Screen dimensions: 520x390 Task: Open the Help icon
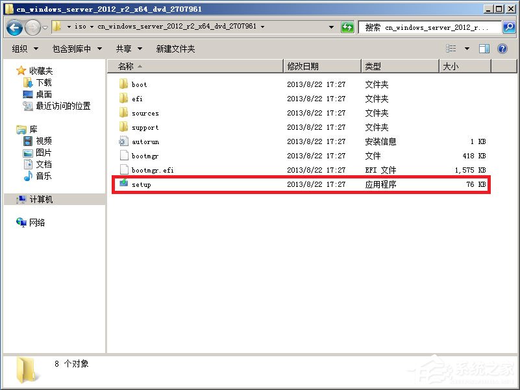pos(503,48)
